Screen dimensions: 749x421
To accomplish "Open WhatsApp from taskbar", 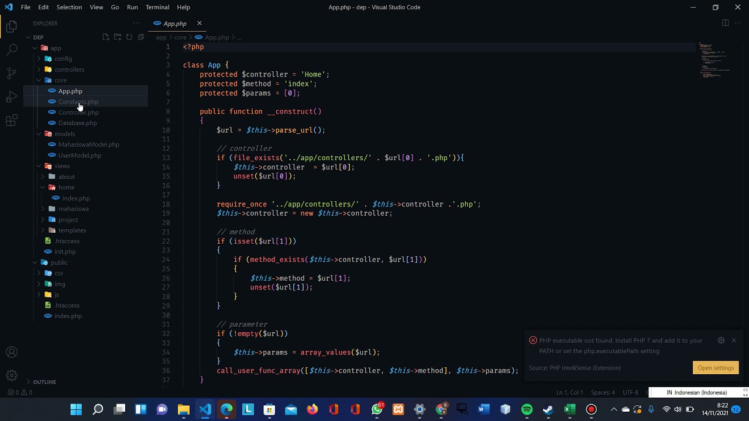I will pos(377,409).
